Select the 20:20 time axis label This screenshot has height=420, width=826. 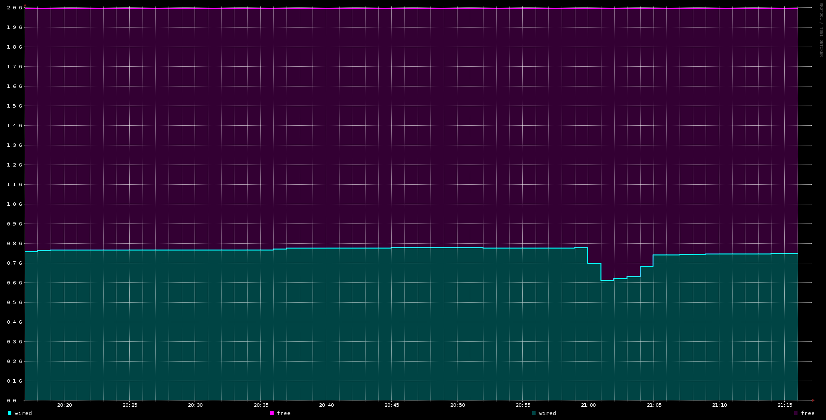(64, 405)
